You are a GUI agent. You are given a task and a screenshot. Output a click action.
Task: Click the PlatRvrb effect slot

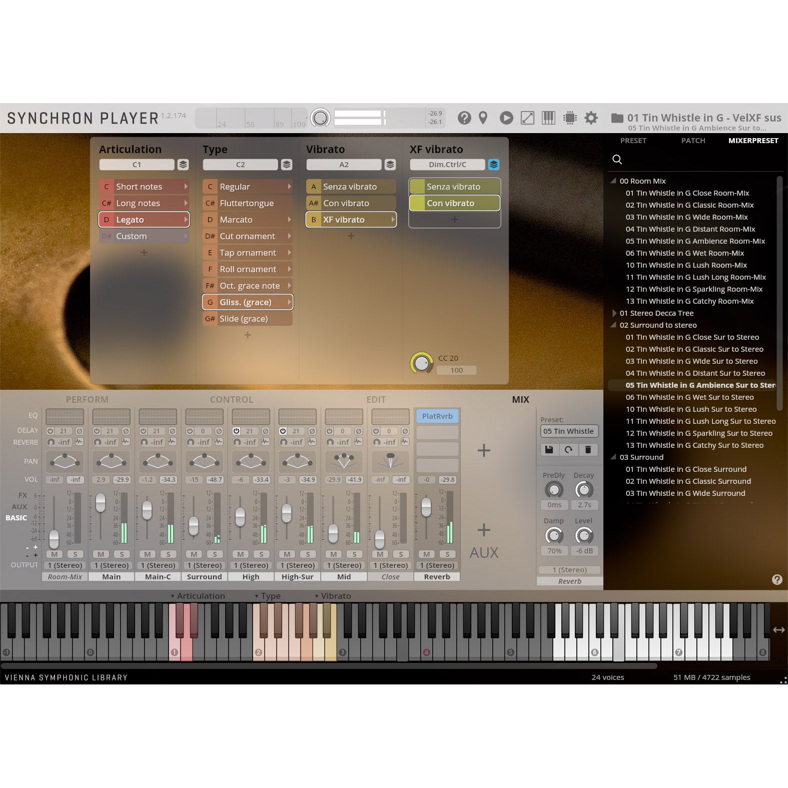[x=437, y=416]
